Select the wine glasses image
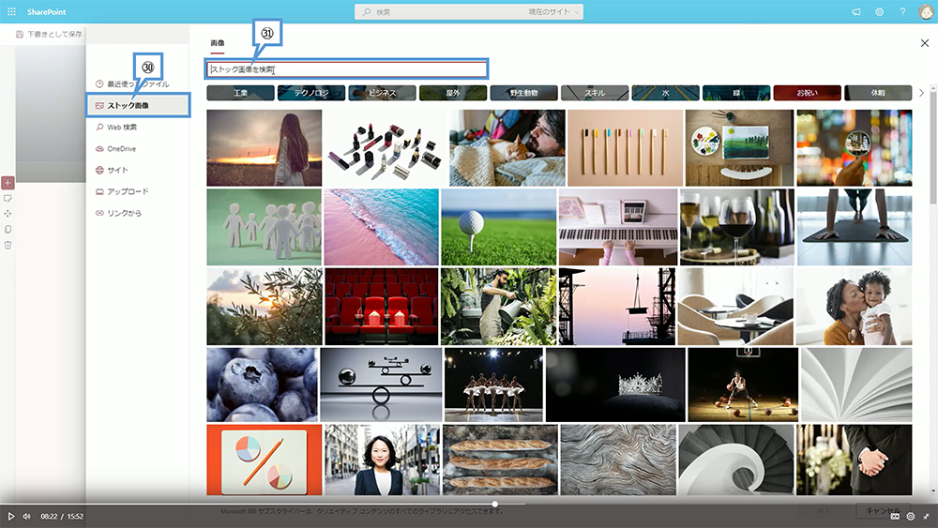The height and width of the screenshot is (528, 938). [x=737, y=227]
